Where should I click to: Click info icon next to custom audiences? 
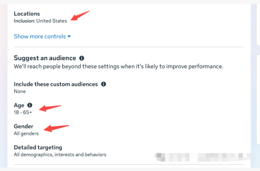104,84
